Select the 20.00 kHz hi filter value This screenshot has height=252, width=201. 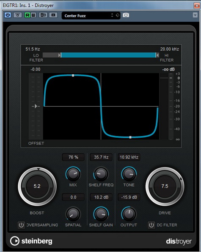[170, 49]
